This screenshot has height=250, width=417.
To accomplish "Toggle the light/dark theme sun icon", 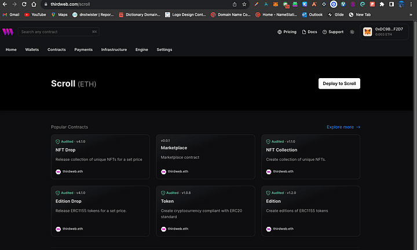I will (352, 32).
